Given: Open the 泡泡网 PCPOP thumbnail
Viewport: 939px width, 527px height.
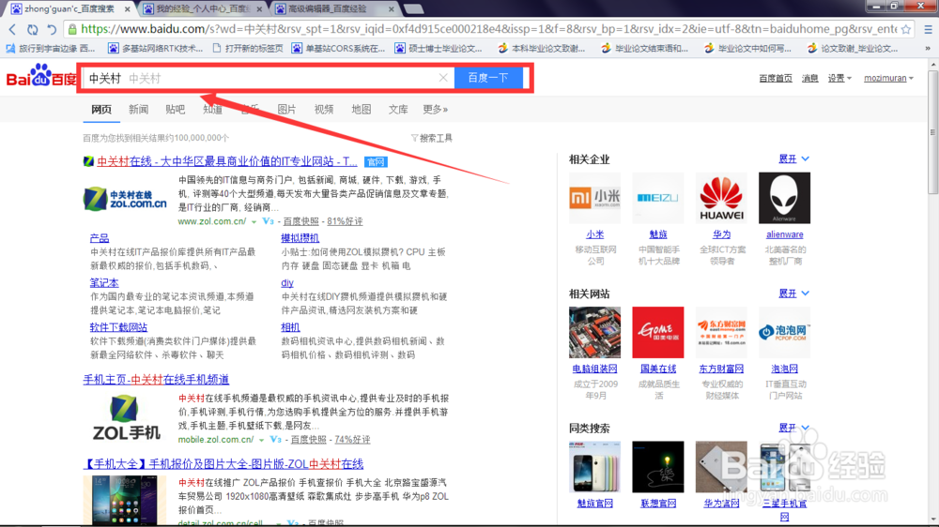Looking at the screenshot, I should (784, 333).
